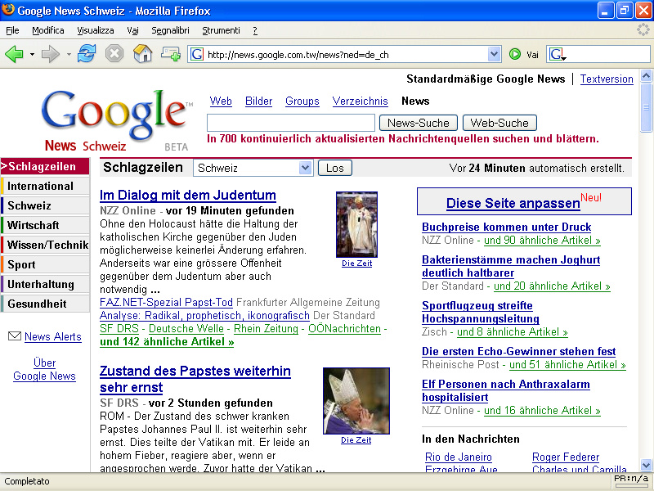Open the File menu

pyautogui.click(x=12, y=30)
